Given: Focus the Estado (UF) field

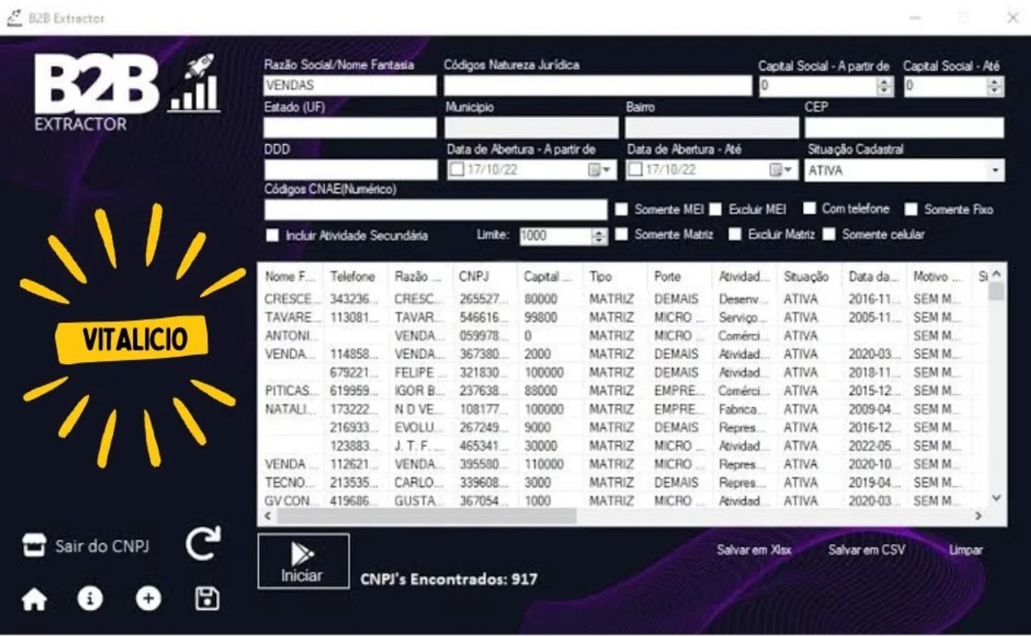Looking at the screenshot, I should [x=350, y=128].
